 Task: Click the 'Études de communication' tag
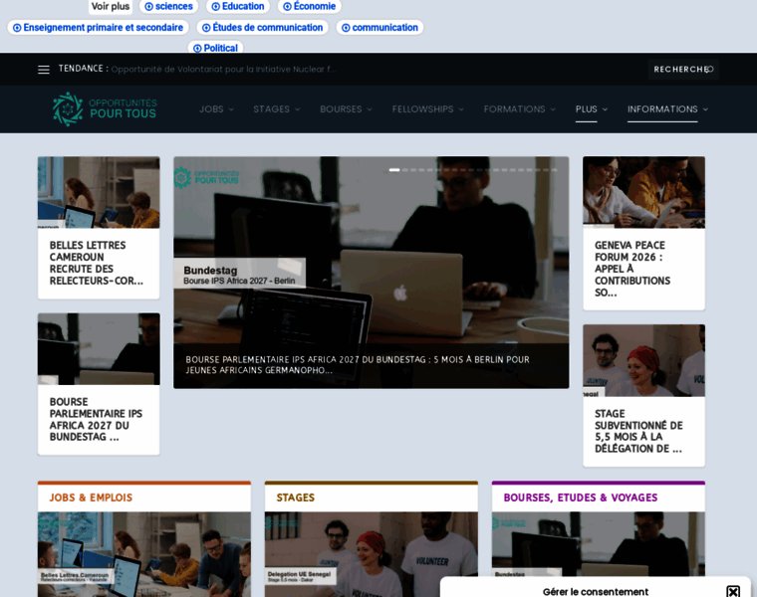tap(262, 28)
